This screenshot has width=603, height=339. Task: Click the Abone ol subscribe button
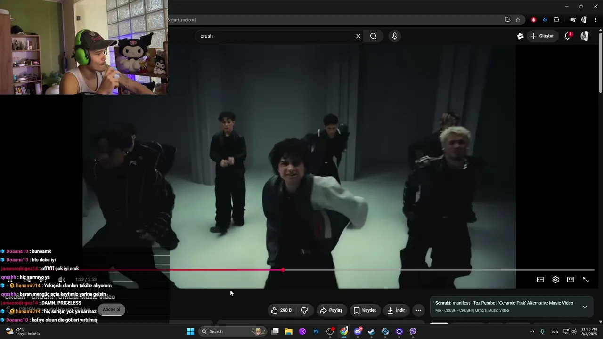(x=112, y=310)
